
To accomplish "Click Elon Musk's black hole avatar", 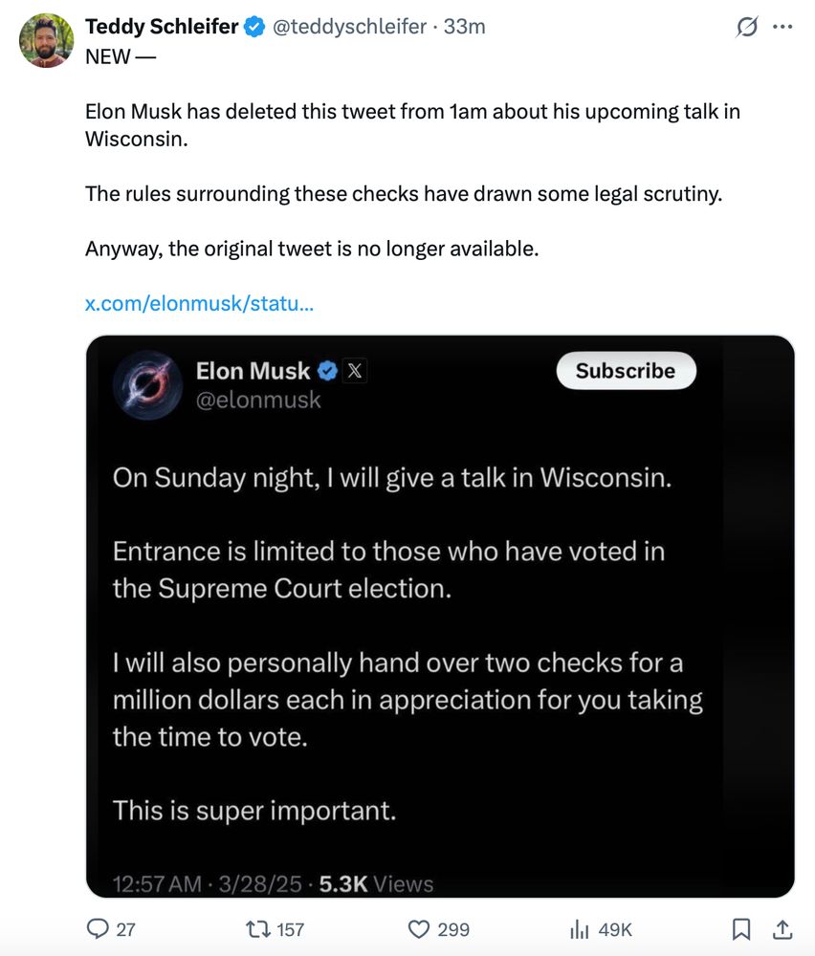I will point(147,385).
